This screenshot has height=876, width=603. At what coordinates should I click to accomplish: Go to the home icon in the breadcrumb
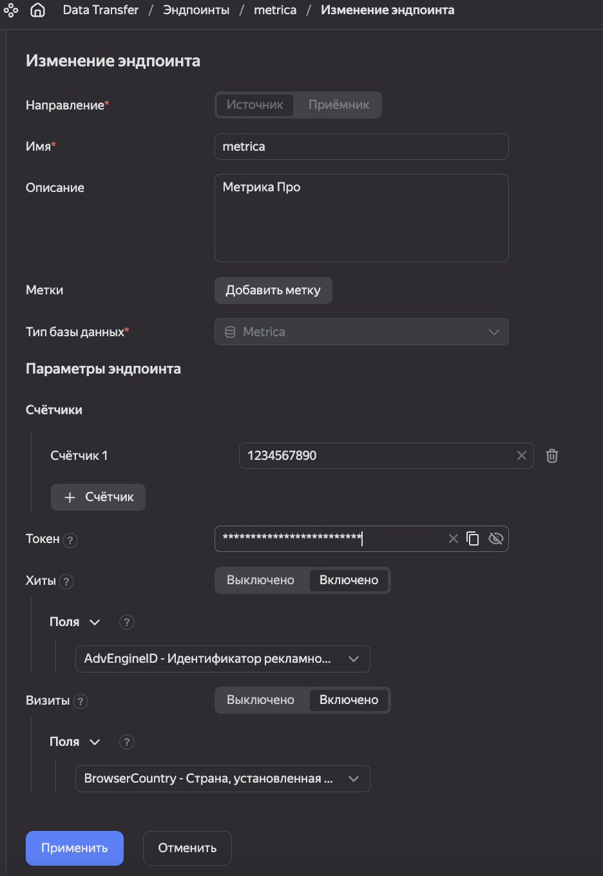click(38, 10)
